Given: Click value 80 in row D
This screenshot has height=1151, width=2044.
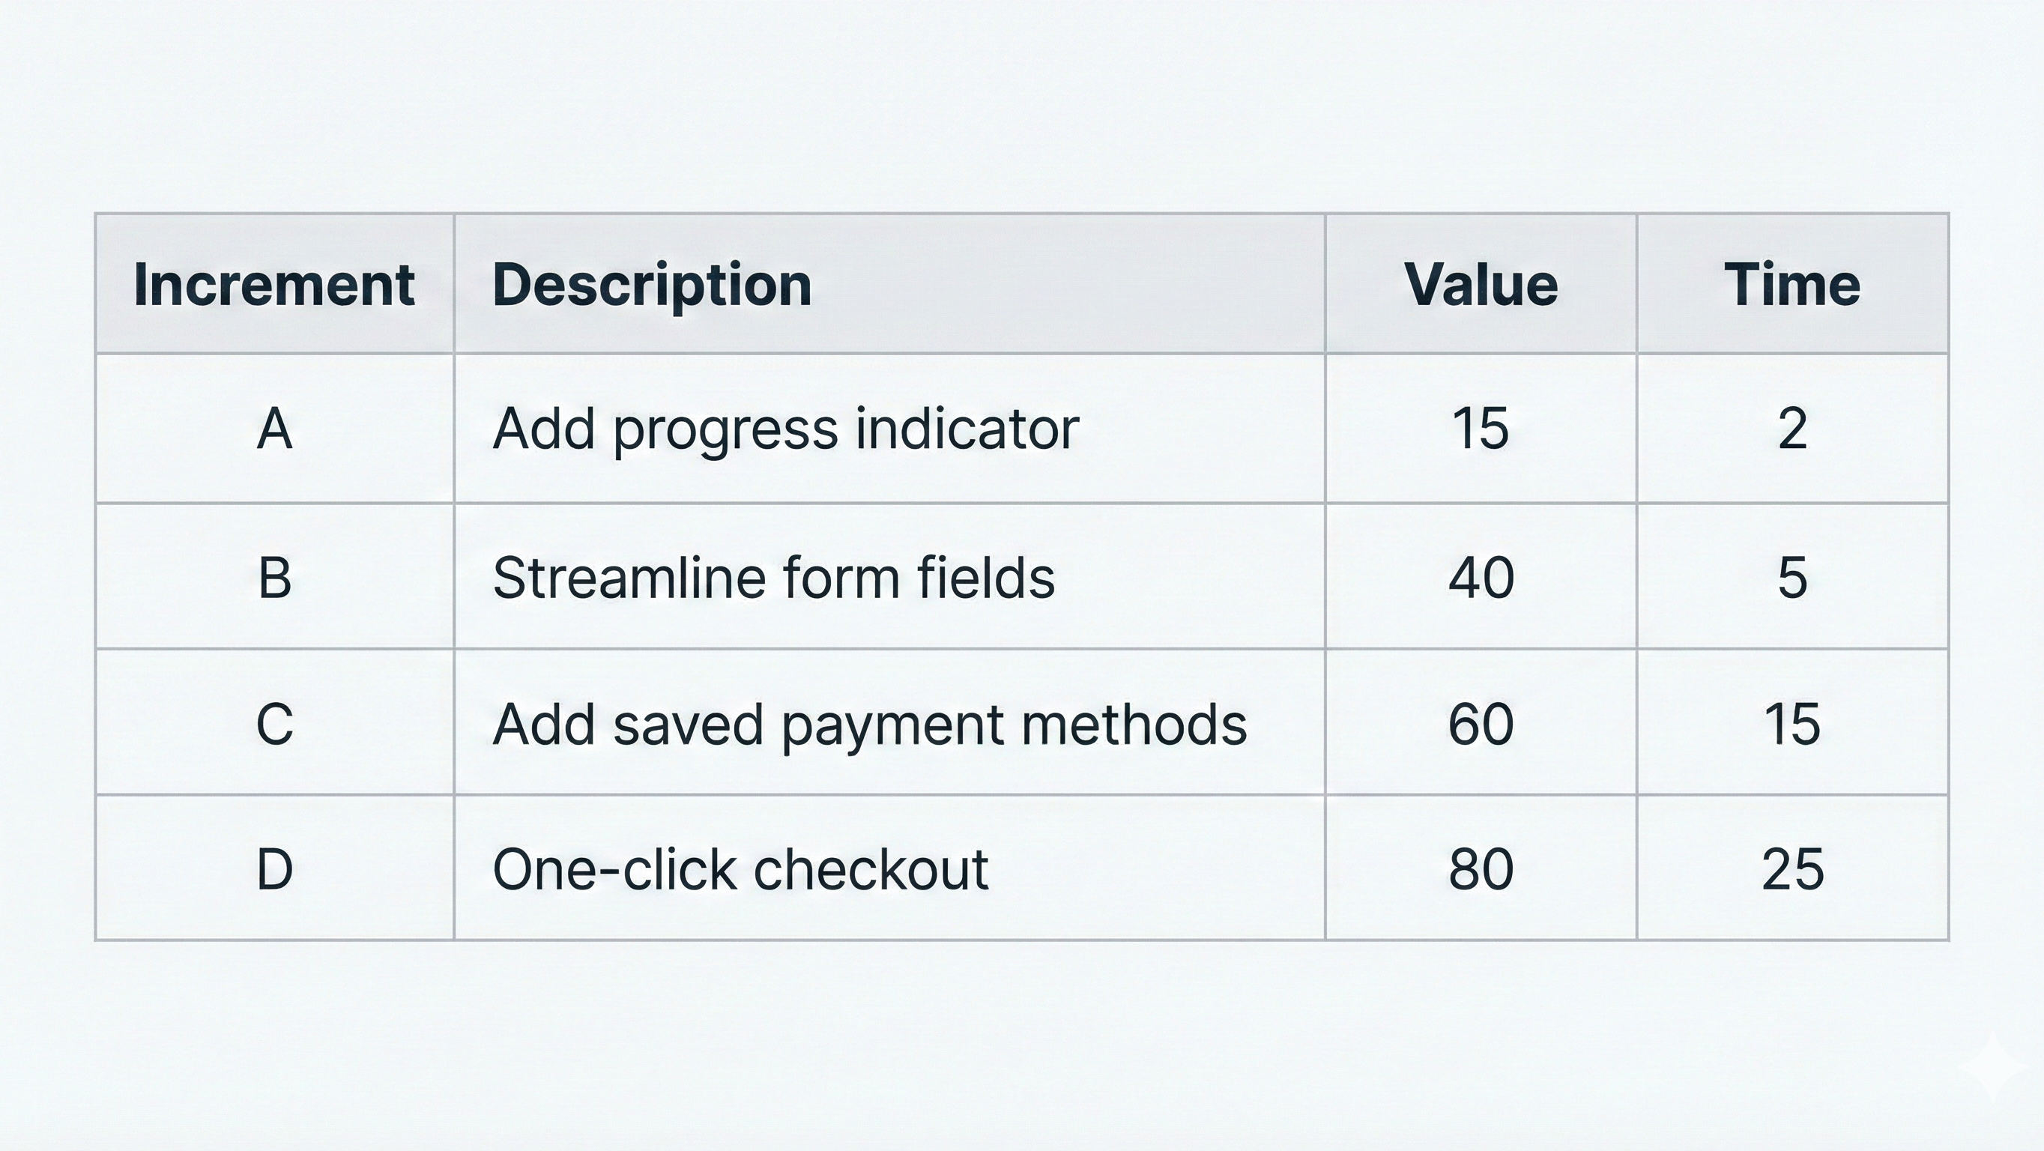Looking at the screenshot, I should pyautogui.click(x=1481, y=869).
